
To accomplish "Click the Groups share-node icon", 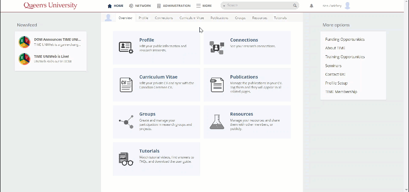I will (x=126, y=122).
